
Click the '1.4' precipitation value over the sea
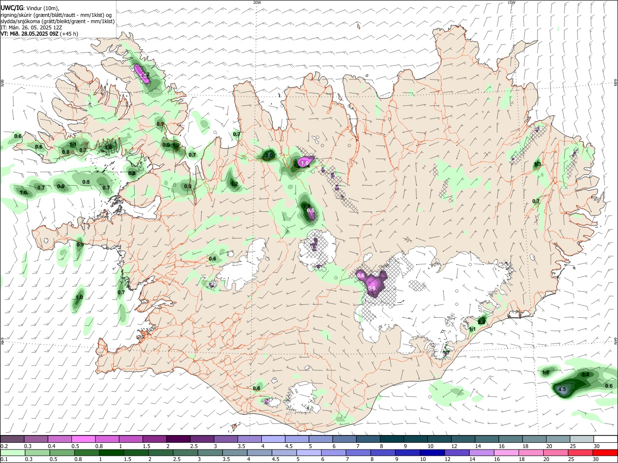pyautogui.click(x=546, y=372)
